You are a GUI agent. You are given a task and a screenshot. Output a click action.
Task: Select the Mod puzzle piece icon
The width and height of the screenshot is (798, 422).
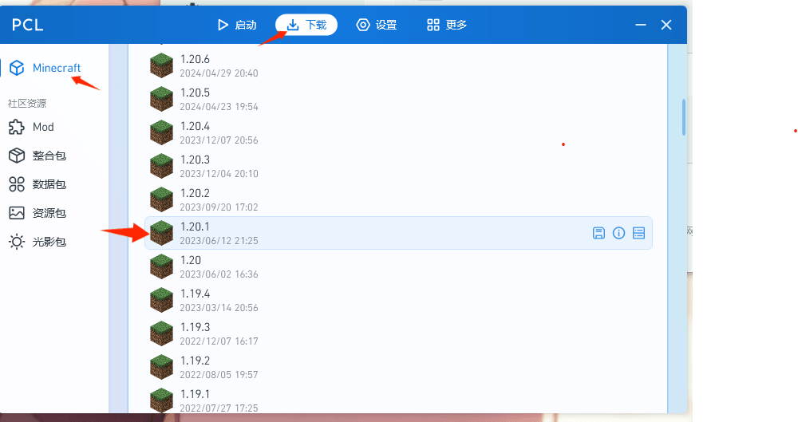(x=17, y=127)
